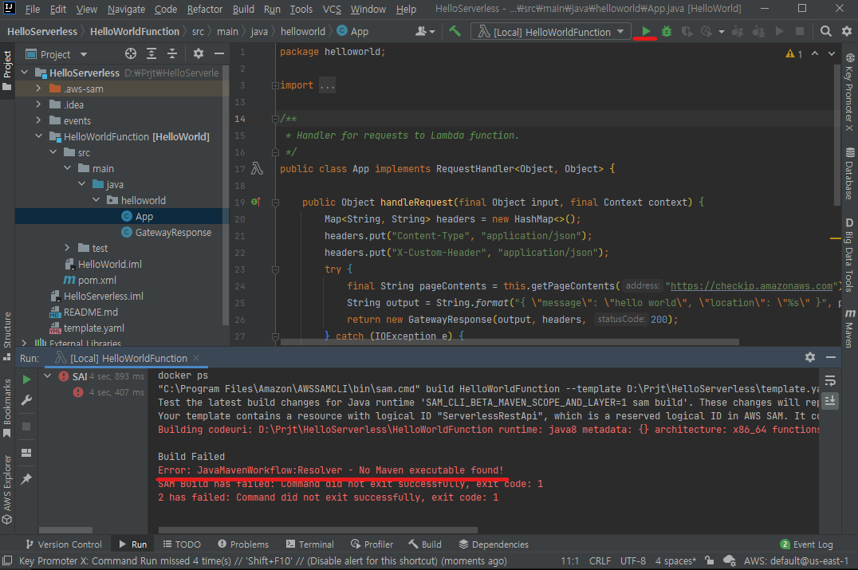Click the Lambda gutter icon beside the App class
858x570 pixels.
coord(257,168)
